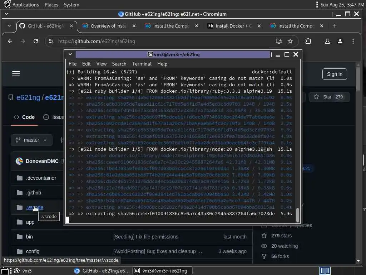366x275 pixels.
Task: Open the terminal View menu
Action: pos(101,64)
